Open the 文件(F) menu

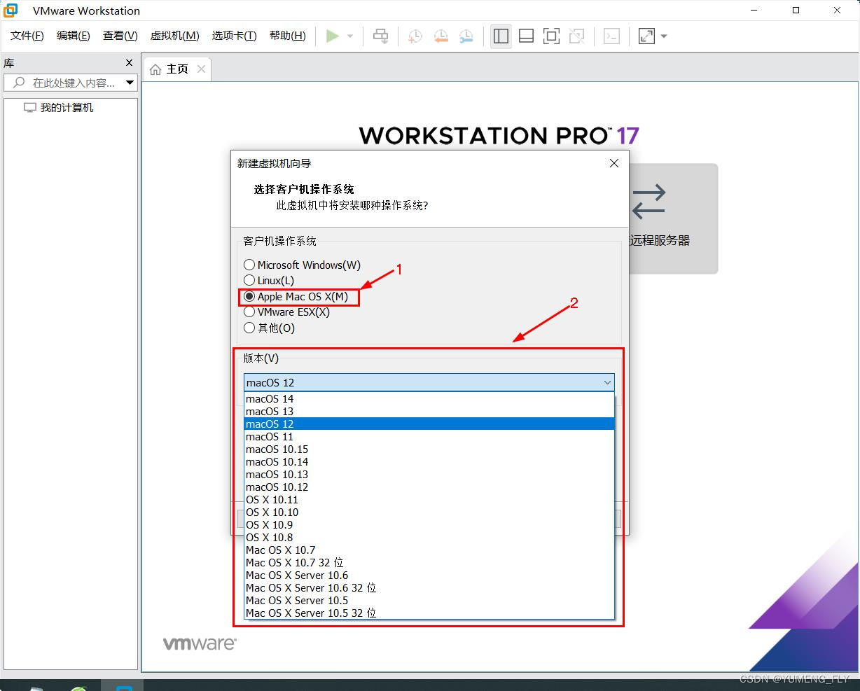[27, 36]
